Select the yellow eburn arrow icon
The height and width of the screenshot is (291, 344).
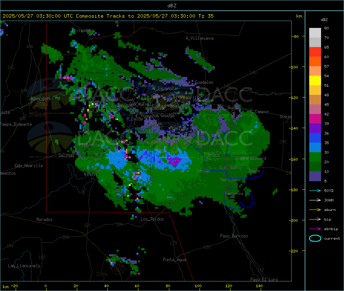click(315, 210)
